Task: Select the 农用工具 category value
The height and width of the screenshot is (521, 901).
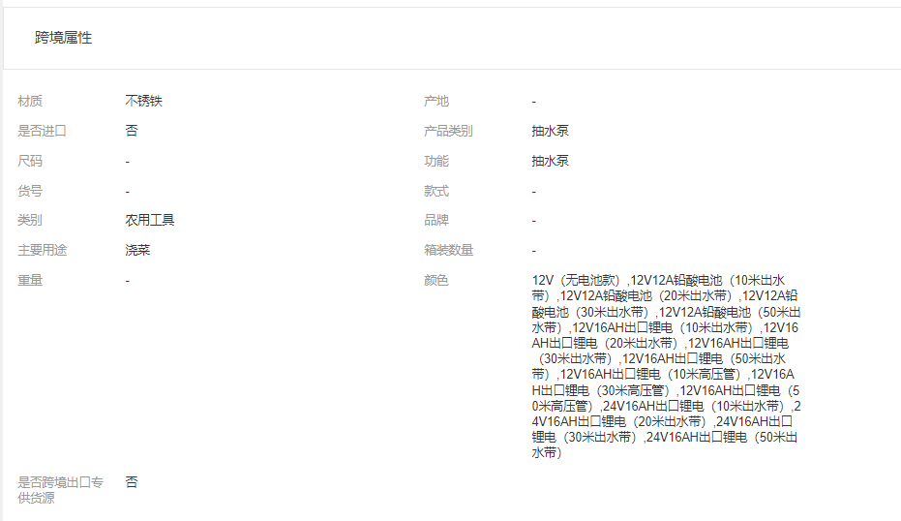Action: [149, 220]
